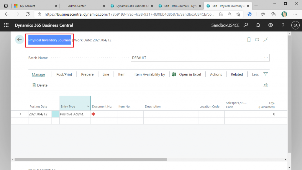Open the Prepare menu
This screenshot has width=302, height=170.
[x=87, y=74]
